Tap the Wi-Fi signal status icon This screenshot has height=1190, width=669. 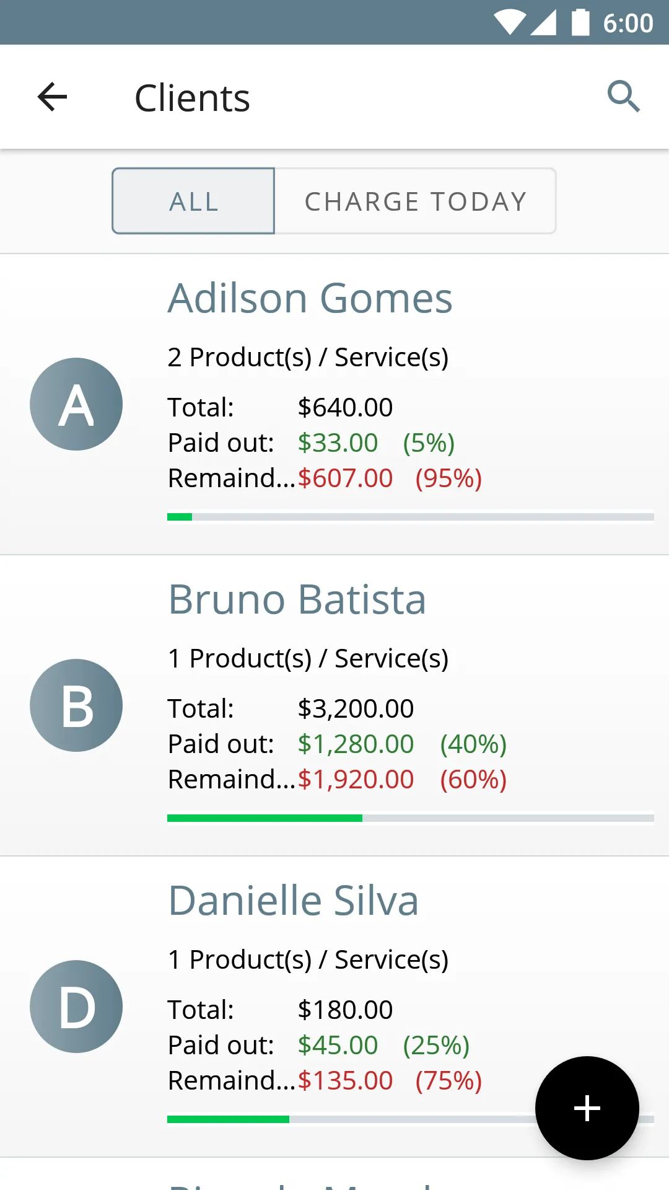[509, 22]
